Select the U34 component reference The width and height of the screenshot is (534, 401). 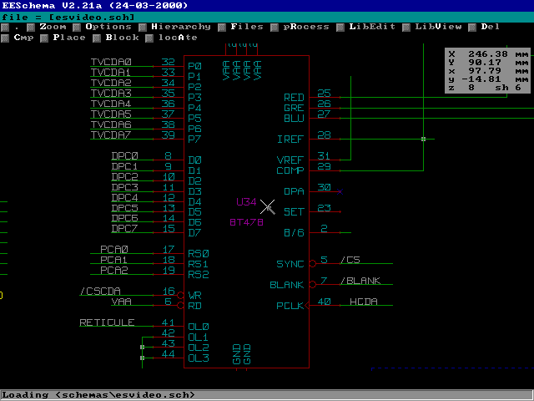pos(246,202)
